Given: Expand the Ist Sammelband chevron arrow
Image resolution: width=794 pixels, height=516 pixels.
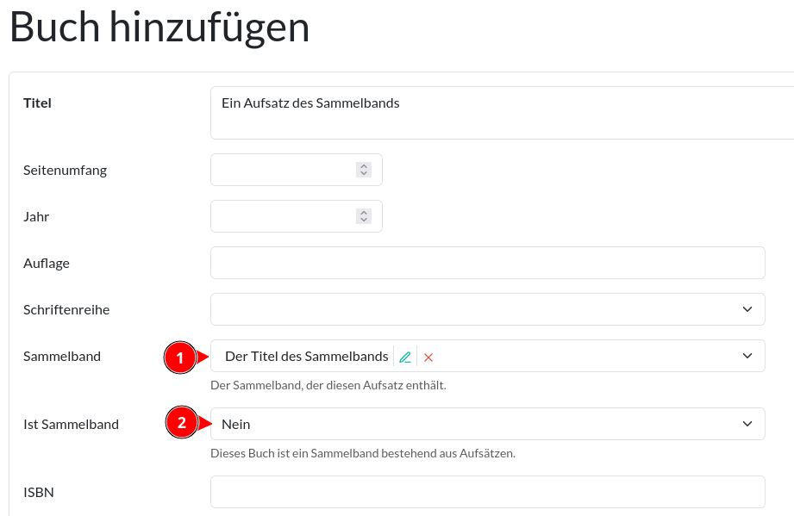Looking at the screenshot, I should pos(747,424).
